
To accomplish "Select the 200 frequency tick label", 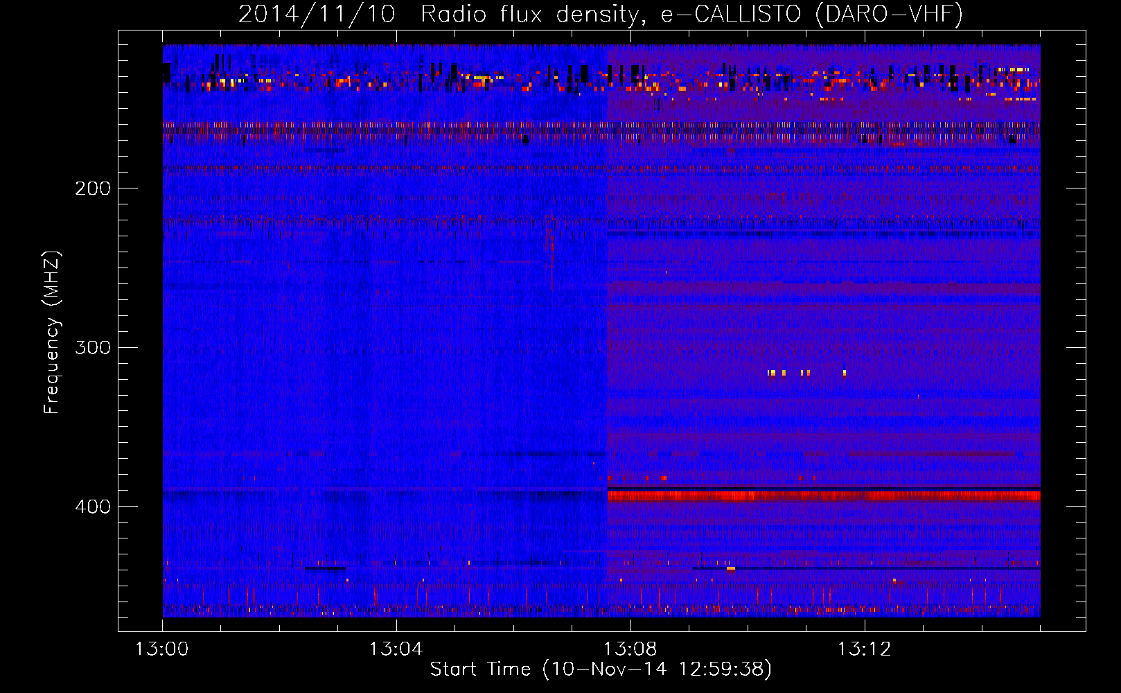I will [93, 188].
